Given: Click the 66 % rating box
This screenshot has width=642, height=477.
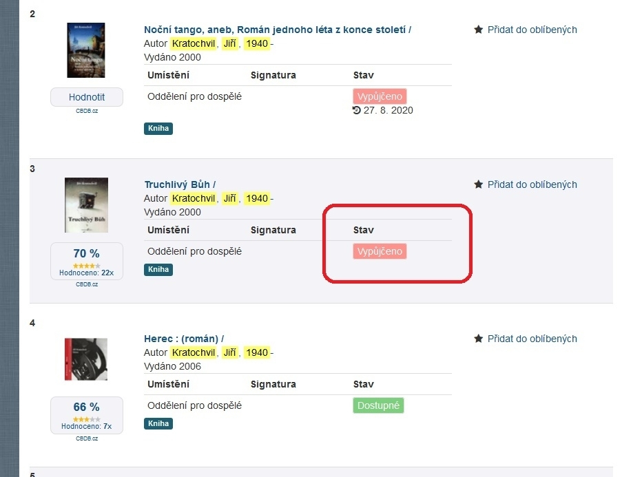Looking at the screenshot, I should pos(87,415).
